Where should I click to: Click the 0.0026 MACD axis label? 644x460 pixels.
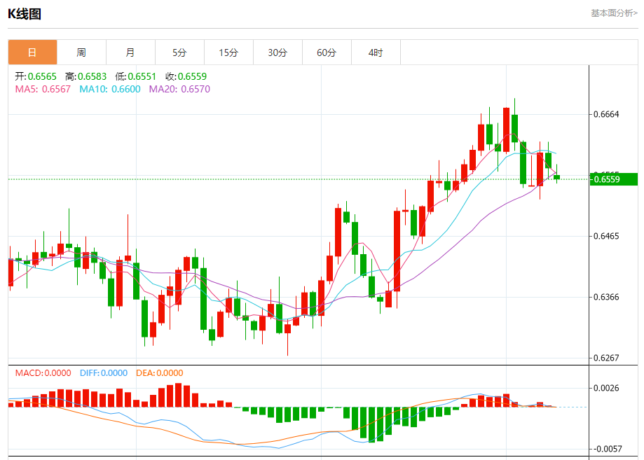pos(606,388)
